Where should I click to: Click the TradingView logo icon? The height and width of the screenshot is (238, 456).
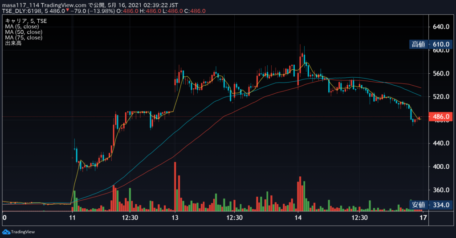click(6, 232)
